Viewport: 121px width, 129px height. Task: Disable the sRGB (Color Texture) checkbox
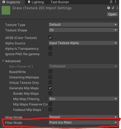pyautogui.click(x=50, y=38)
